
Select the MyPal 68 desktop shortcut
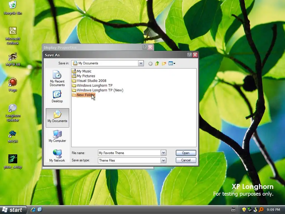13,59
